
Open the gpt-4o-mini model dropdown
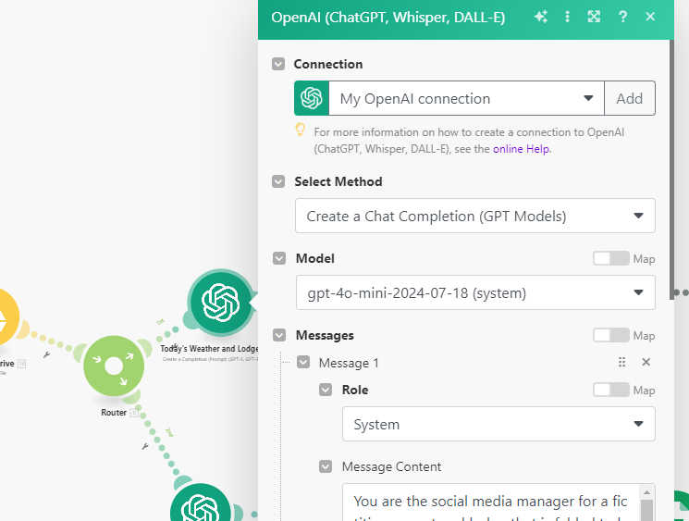click(475, 292)
